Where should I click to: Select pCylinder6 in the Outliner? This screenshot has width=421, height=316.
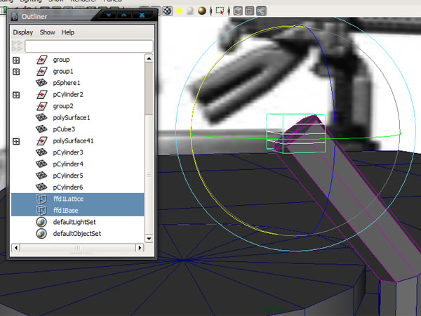[x=68, y=187]
